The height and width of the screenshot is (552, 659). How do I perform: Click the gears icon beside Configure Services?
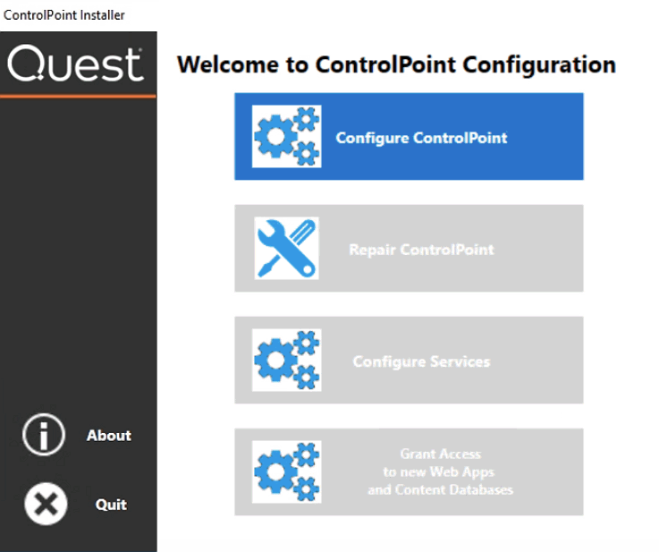pos(286,361)
